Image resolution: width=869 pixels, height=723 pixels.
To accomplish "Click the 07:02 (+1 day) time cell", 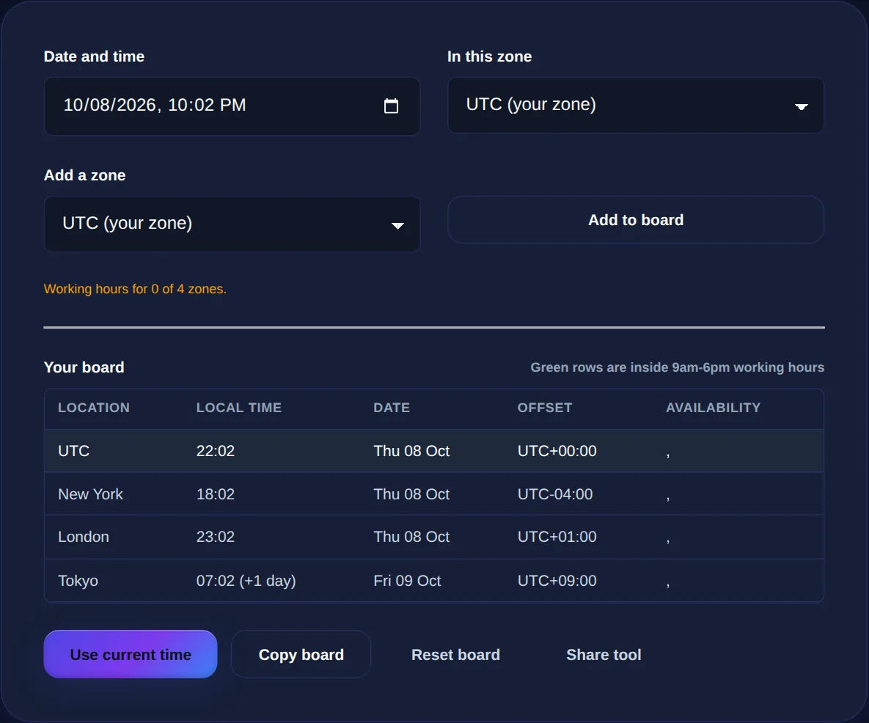I will pos(246,581).
